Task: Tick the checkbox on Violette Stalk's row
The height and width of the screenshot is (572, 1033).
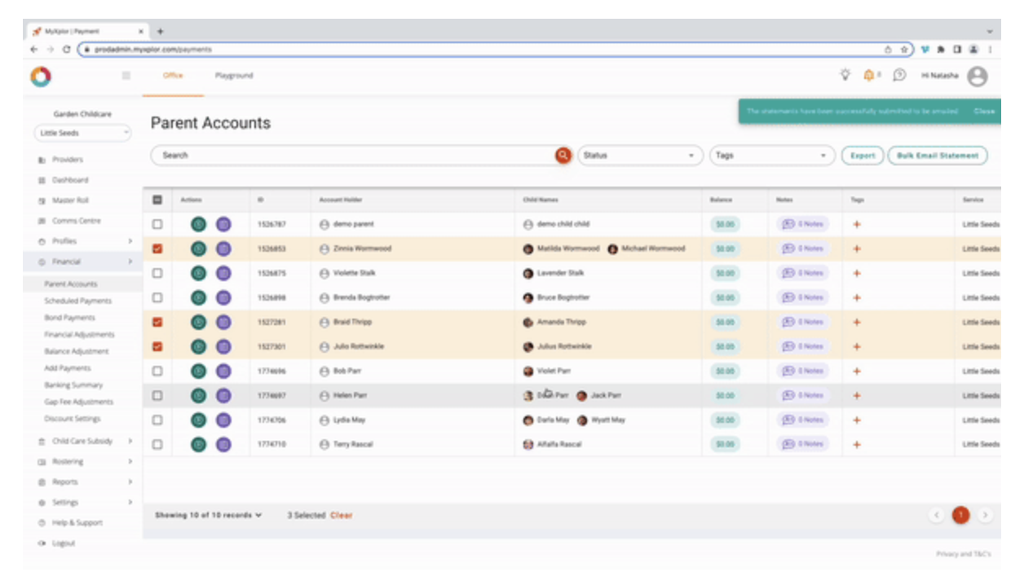Action: [159, 273]
